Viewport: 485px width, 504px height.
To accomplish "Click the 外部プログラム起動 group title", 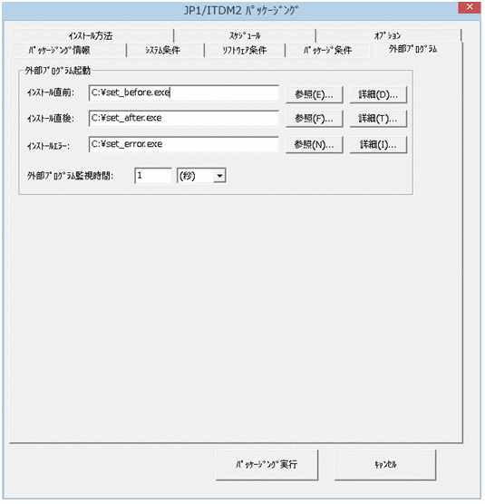I will (x=58, y=71).
